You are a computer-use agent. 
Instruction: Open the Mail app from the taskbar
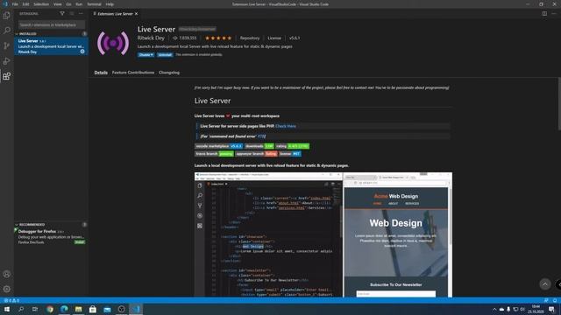pyautogui.click(x=107, y=309)
